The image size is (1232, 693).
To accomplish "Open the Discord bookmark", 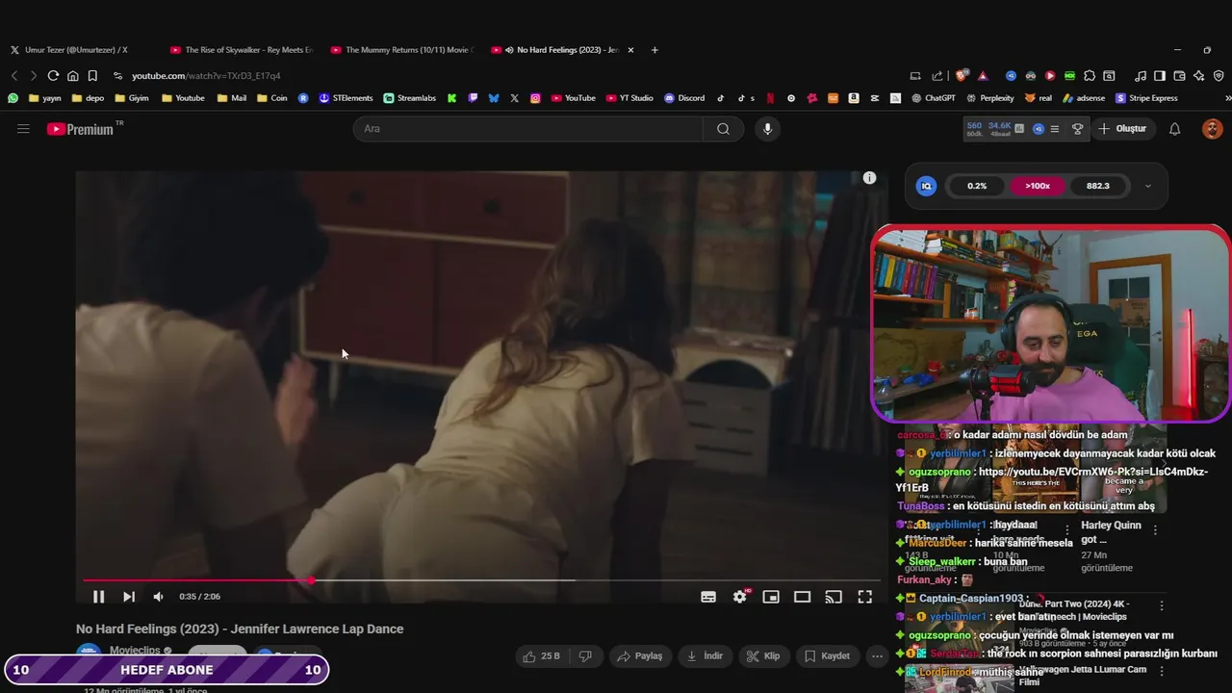I will (x=684, y=98).
